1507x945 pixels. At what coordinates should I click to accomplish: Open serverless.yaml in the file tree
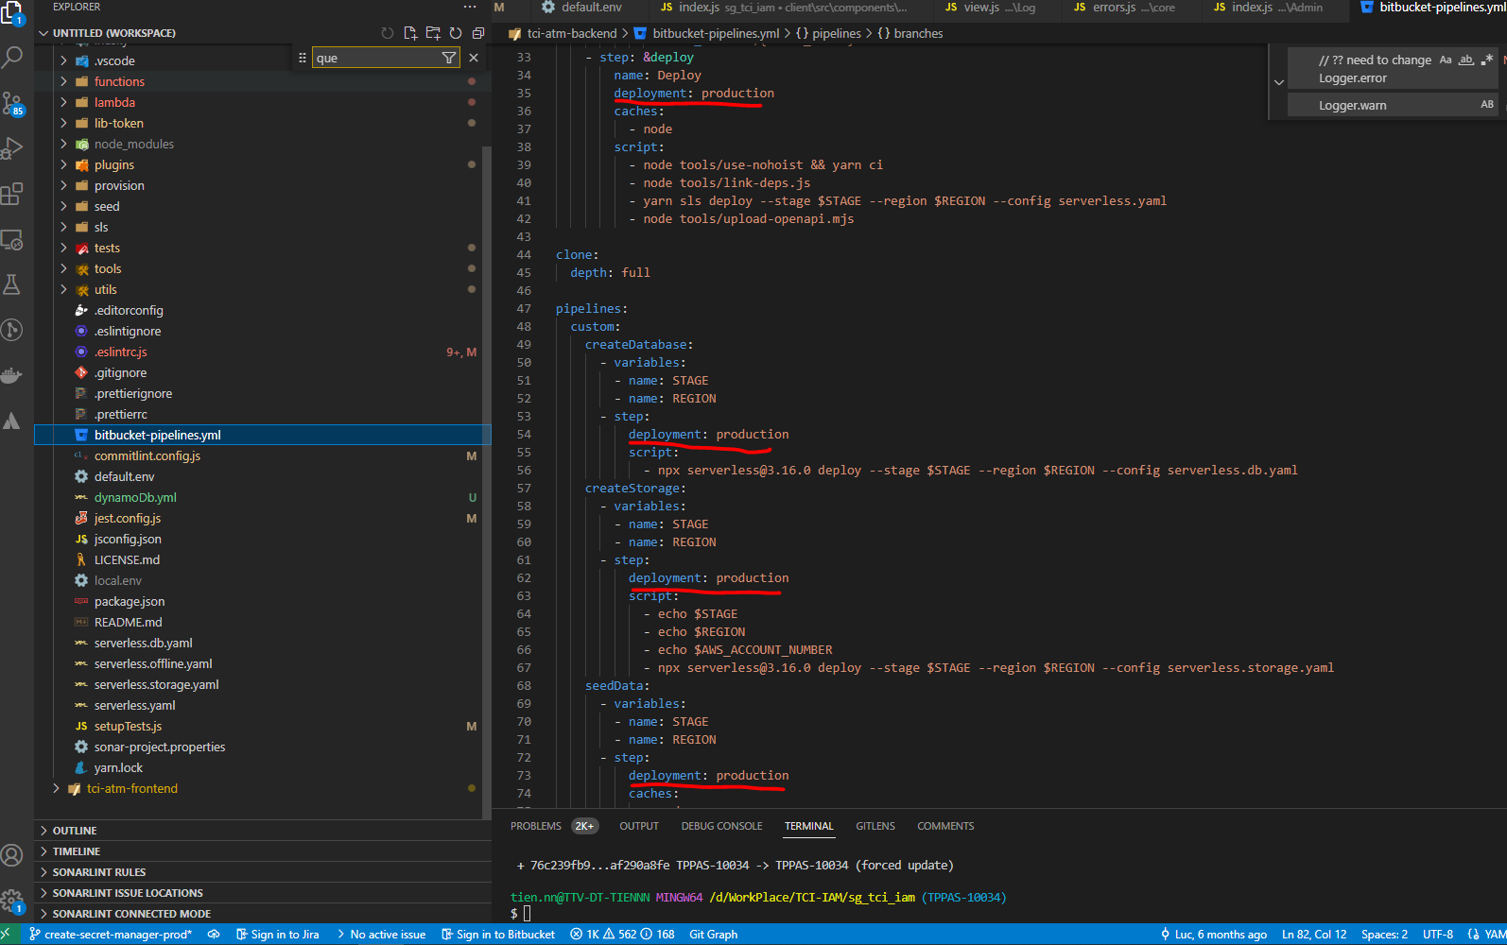click(134, 706)
